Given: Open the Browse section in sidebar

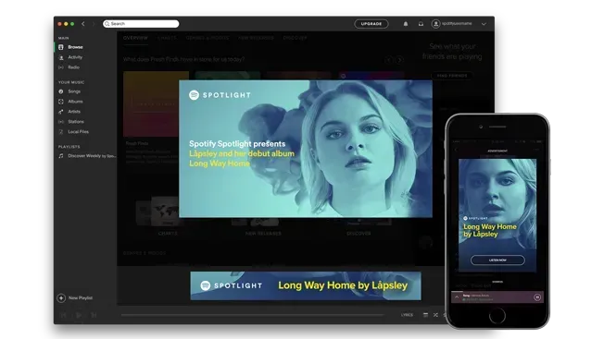Looking at the screenshot, I should [76, 47].
